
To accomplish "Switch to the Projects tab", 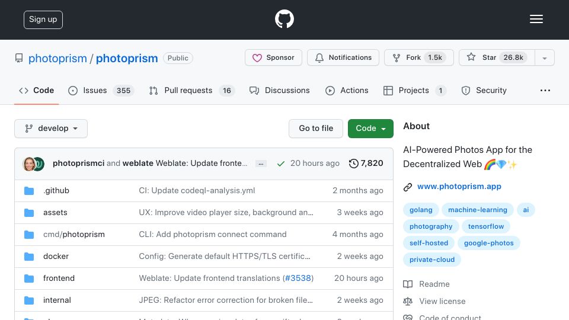I will click(415, 90).
